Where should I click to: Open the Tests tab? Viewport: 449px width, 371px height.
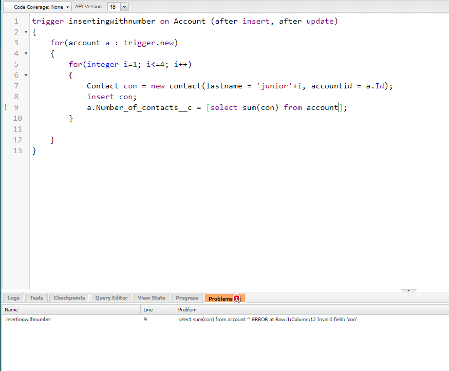[x=36, y=298]
